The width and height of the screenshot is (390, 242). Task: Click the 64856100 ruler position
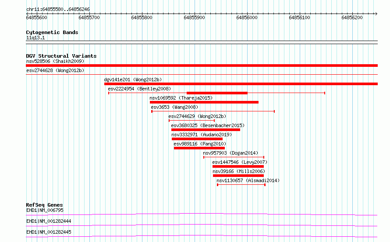click(x=299, y=17)
